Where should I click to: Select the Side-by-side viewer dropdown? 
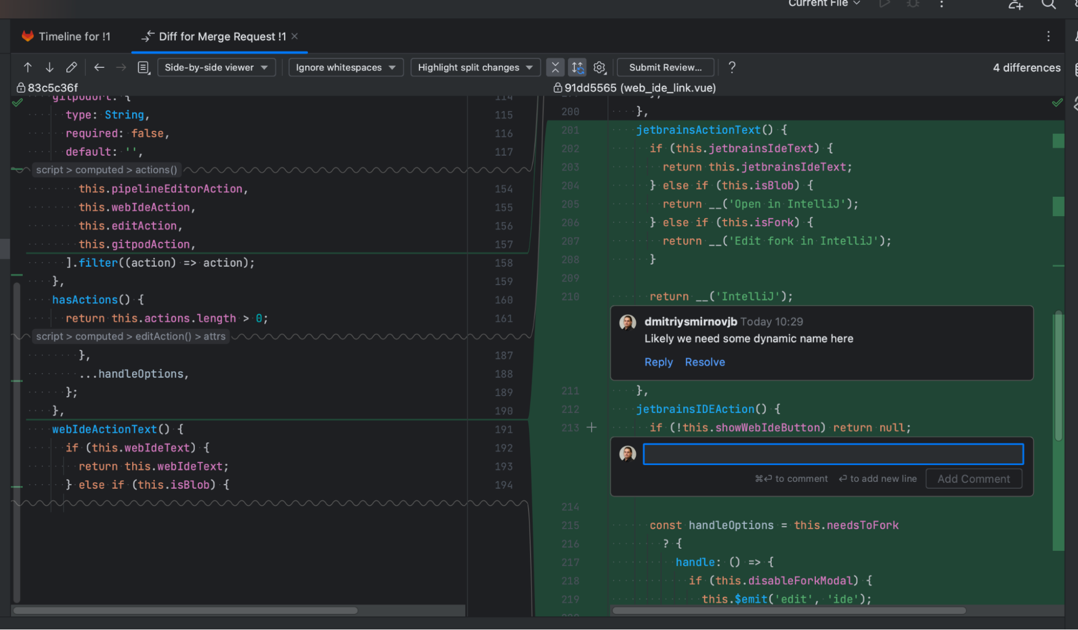click(x=214, y=67)
